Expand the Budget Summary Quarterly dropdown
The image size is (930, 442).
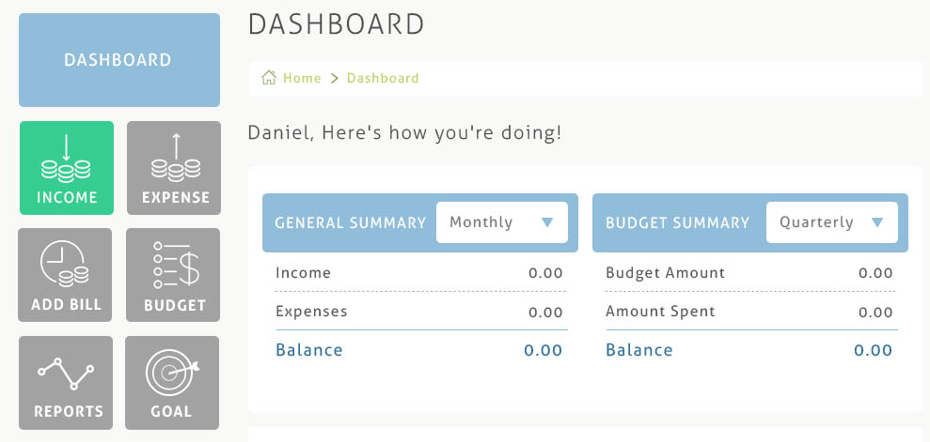(x=831, y=222)
